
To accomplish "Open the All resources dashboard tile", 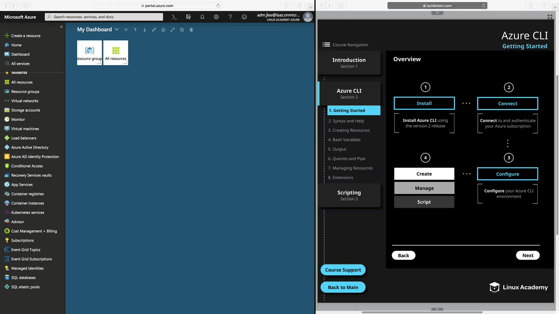I will coord(116,53).
